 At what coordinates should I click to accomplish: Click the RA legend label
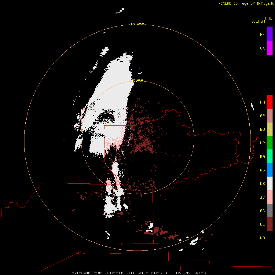tap(262, 157)
